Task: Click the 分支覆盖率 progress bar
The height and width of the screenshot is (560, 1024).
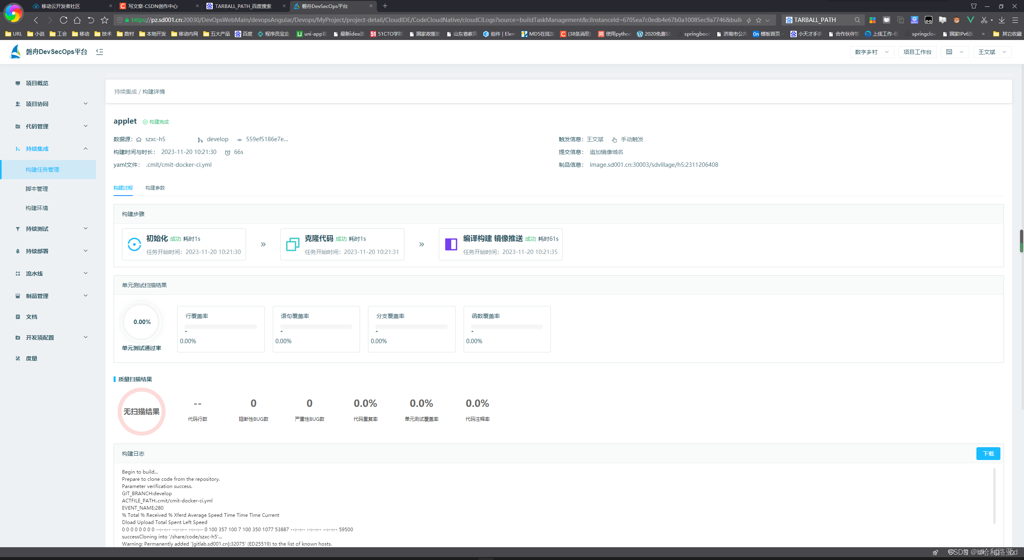Action: pyautogui.click(x=412, y=327)
